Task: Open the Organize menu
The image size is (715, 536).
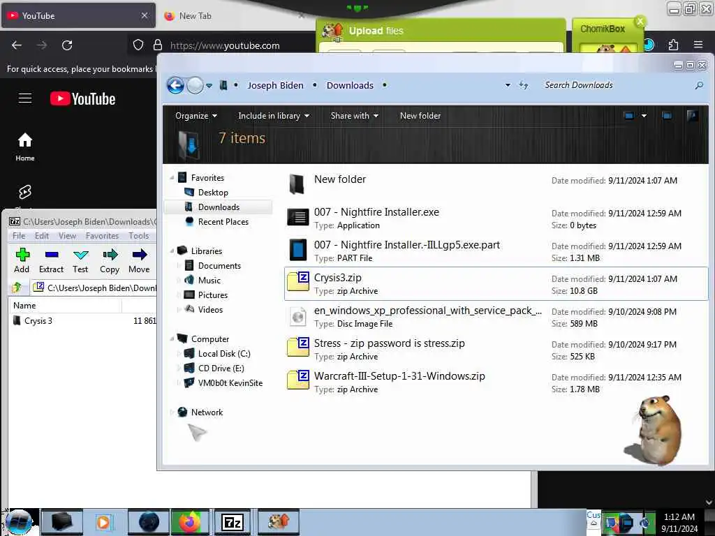Action: (196, 116)
